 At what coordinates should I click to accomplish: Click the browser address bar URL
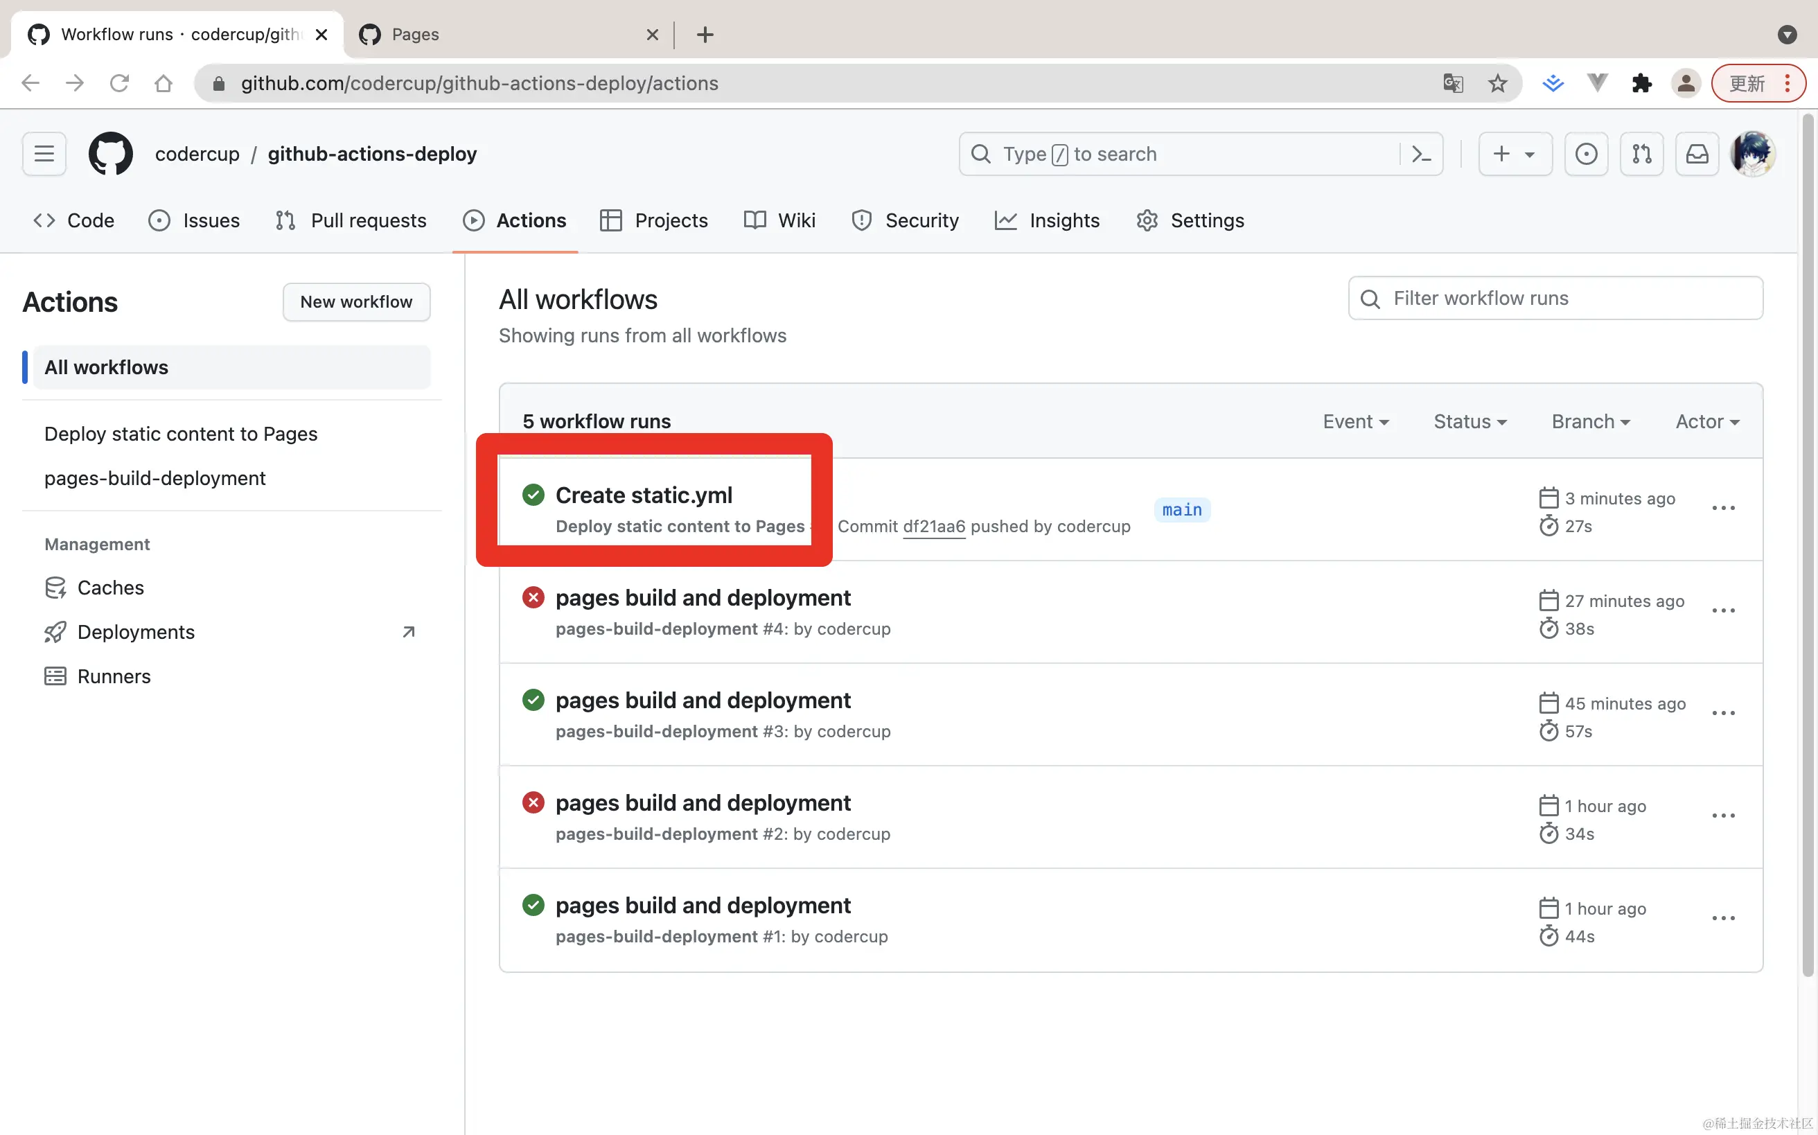coord(479,83)
